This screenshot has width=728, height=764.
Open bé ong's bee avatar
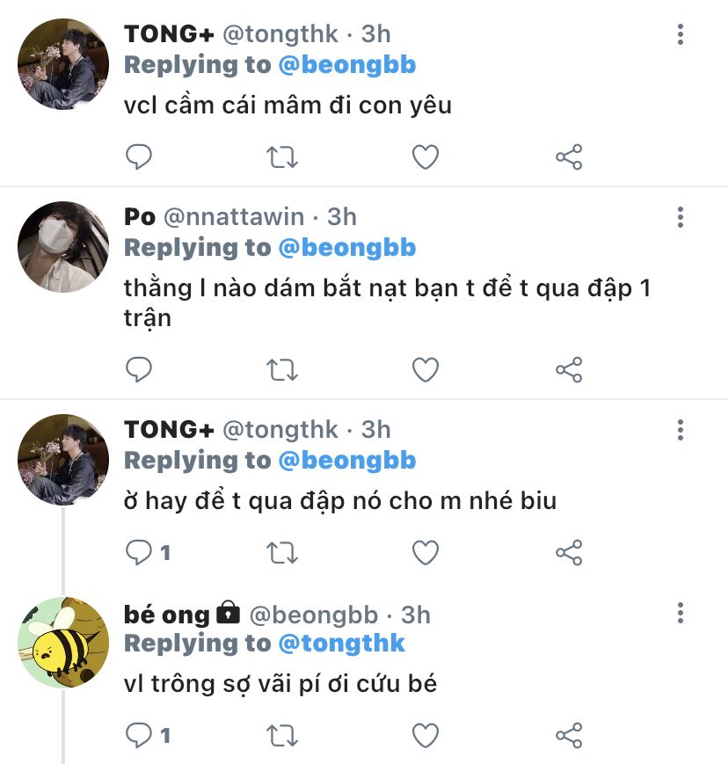[x=63, y=643]
